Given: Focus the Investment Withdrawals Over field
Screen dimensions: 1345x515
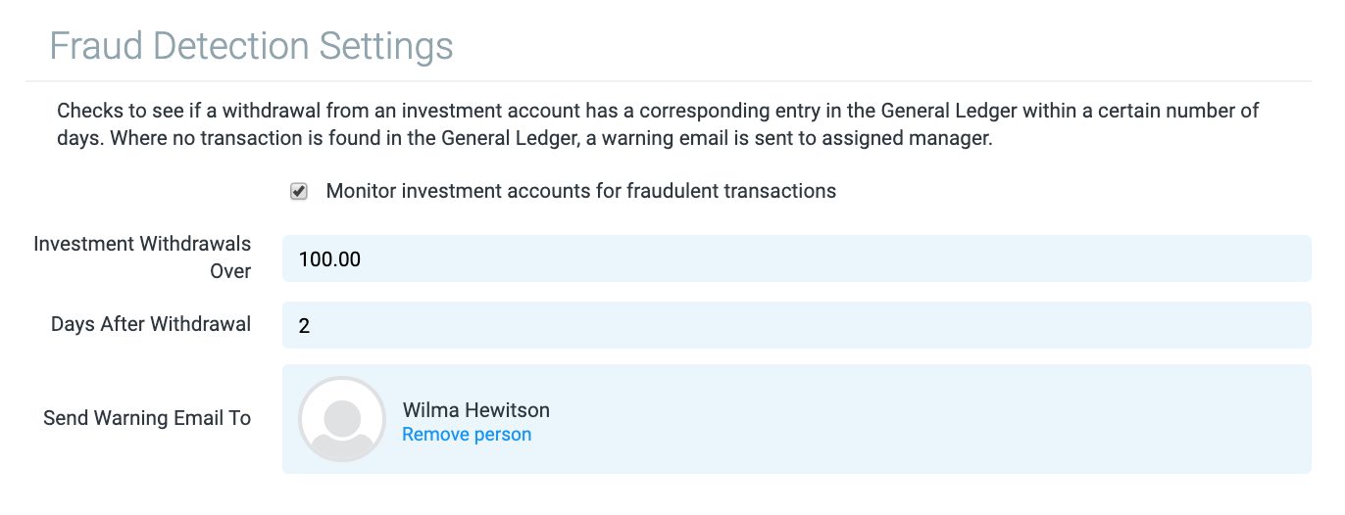Looking at the screenshot, I should point(796,258).
